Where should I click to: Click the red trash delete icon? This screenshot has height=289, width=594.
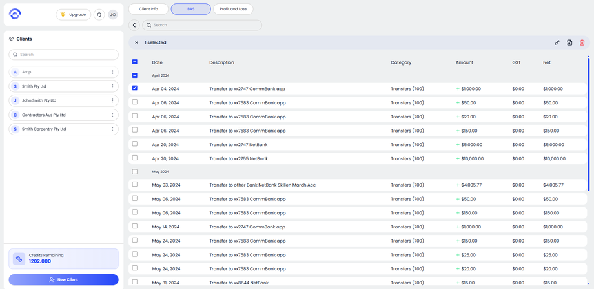582,42
